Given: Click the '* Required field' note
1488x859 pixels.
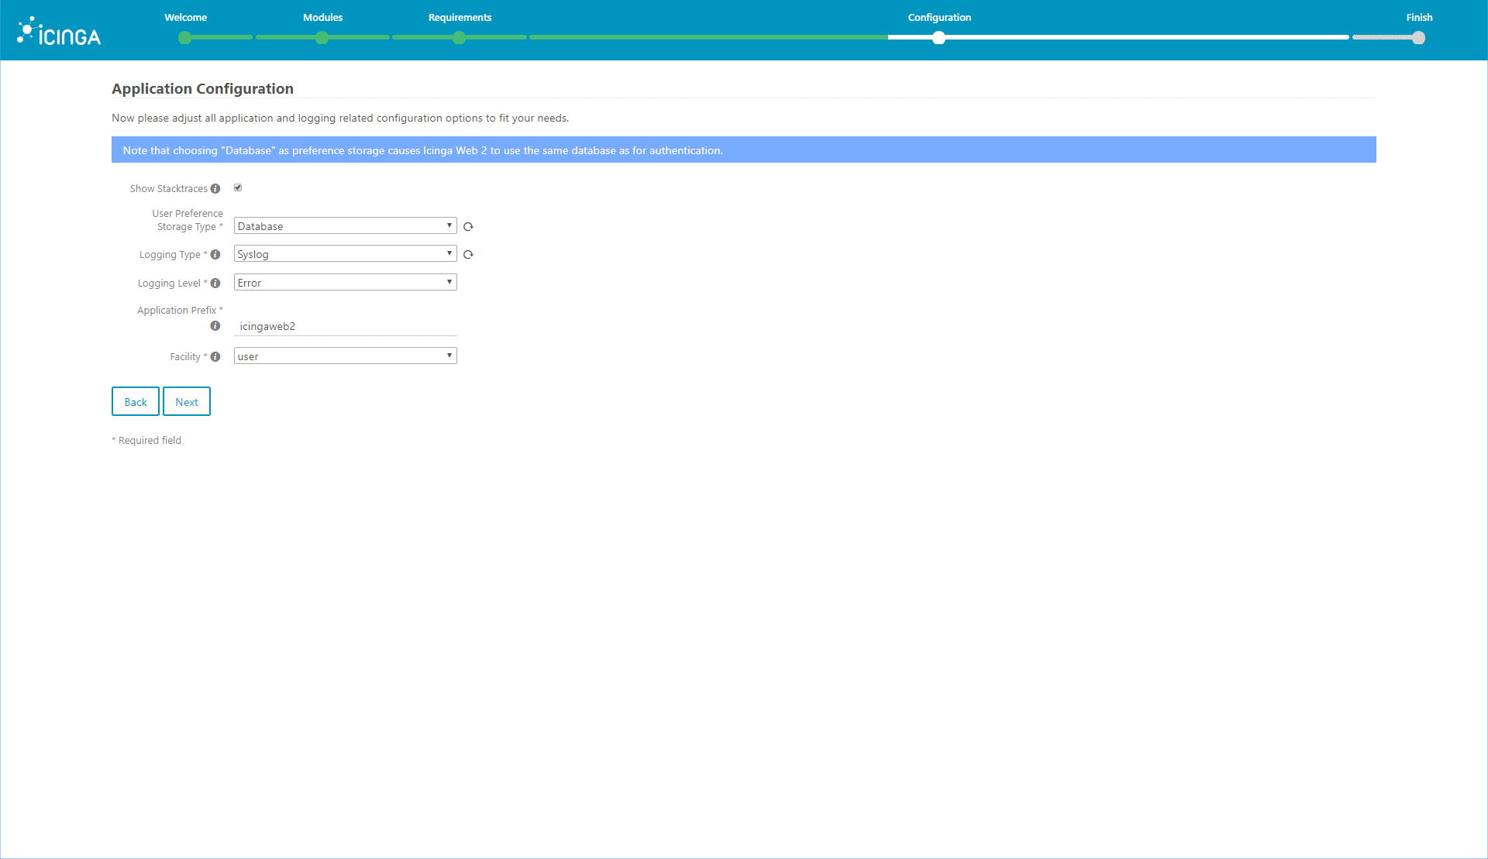Looking at the screenshot, I should [146, 441].
